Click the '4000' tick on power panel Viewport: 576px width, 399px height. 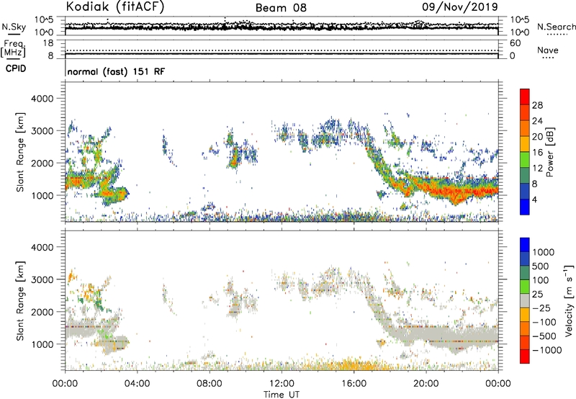coord(42,99)
